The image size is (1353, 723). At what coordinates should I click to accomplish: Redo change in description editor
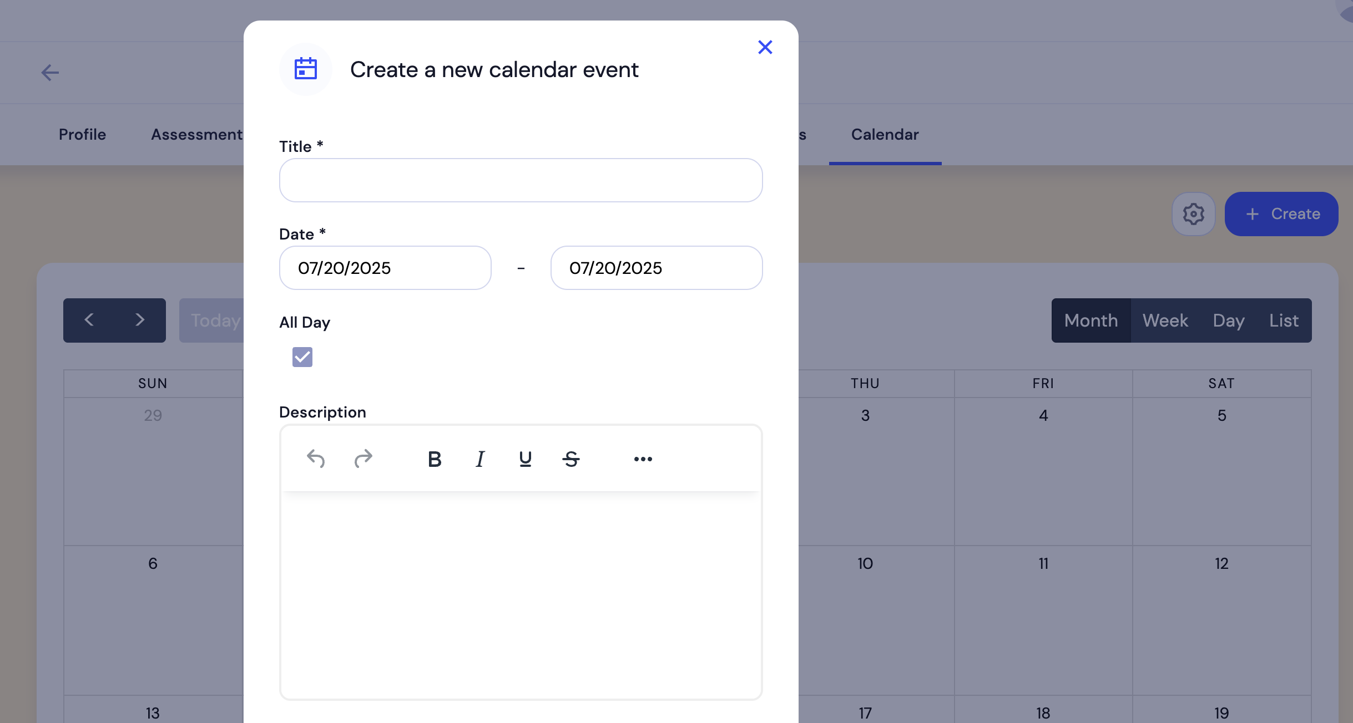(x=362, y=459)
